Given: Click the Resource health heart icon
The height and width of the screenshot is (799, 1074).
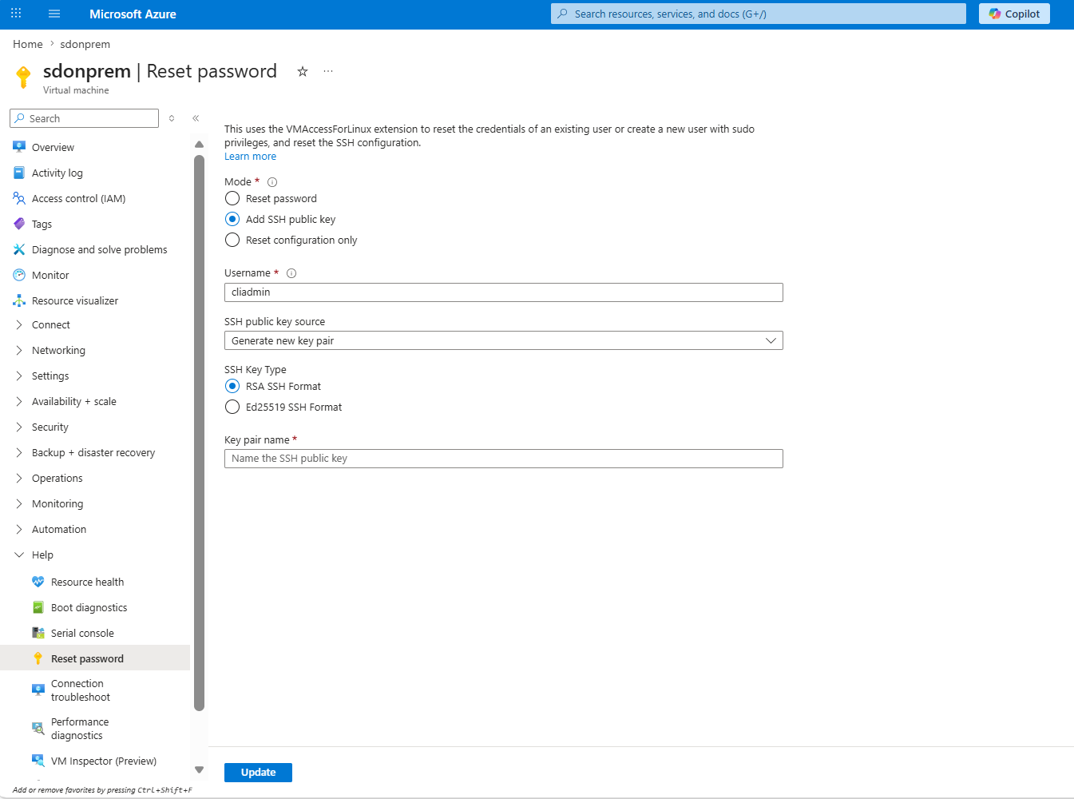Looking at the screenshot, I should tap(38, 582).
